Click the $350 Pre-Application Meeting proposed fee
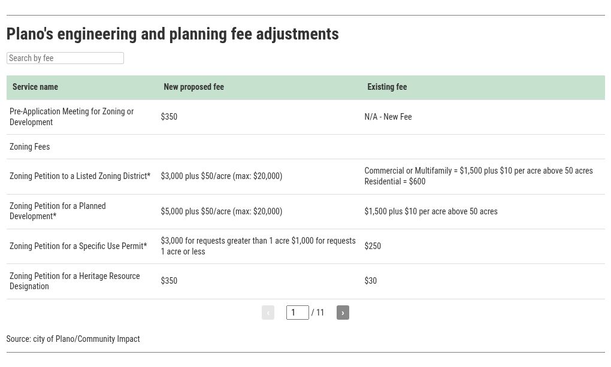The height and width of the screenshot is (367, 611). [169, 117]
